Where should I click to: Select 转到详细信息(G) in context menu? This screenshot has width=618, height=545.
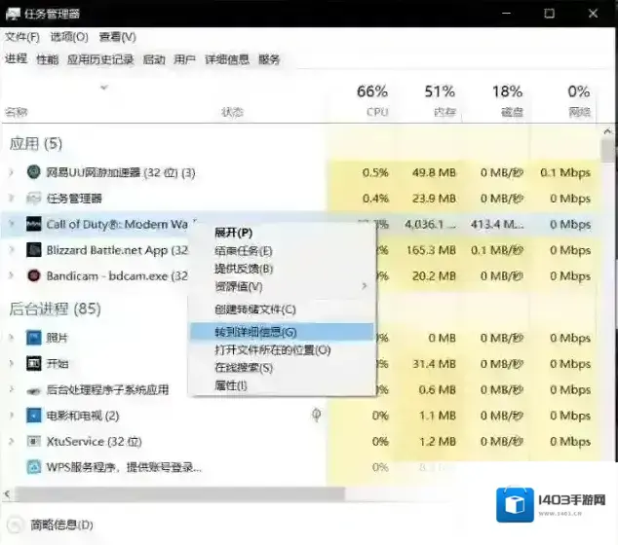(255, 332)
